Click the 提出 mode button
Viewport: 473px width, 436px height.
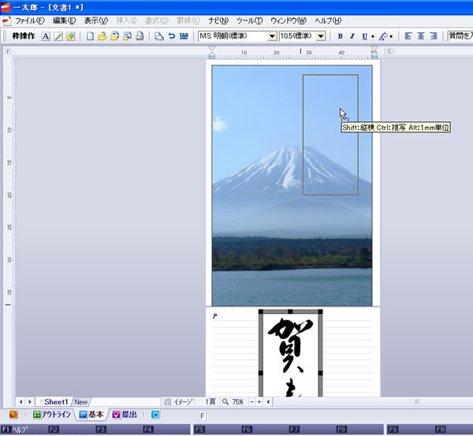point(125,415)
